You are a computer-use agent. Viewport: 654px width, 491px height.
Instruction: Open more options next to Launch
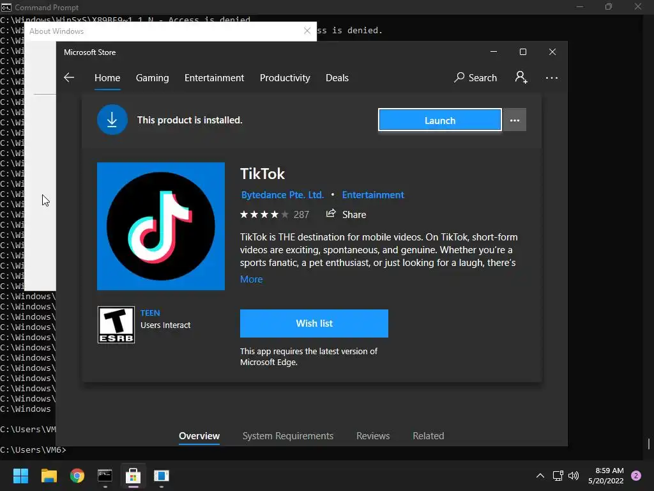tap(515, 120)
